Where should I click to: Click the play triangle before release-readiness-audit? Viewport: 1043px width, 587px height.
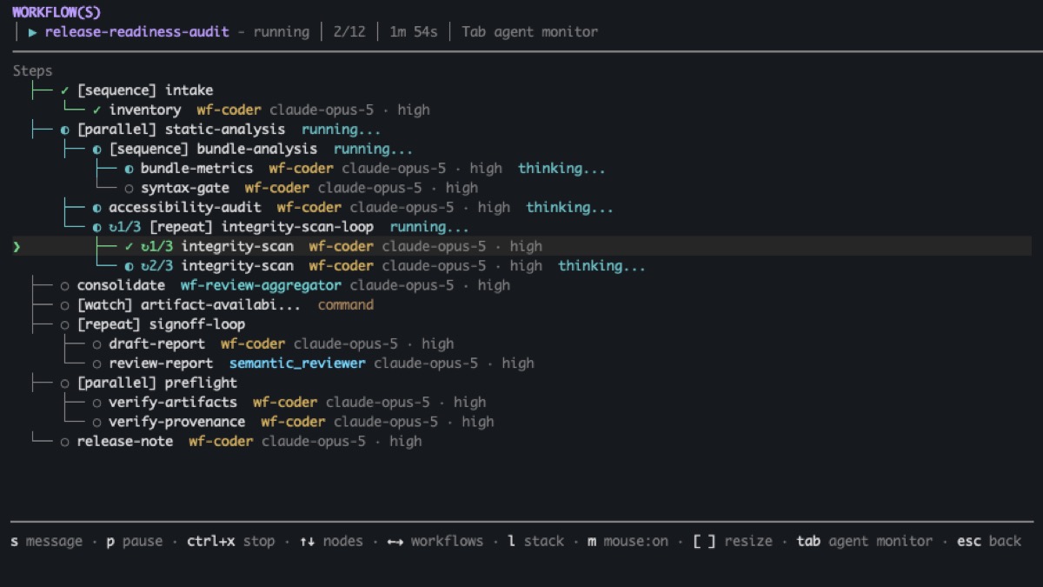(x=33, y=32)
